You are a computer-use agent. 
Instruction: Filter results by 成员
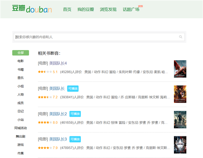(21, 103)
